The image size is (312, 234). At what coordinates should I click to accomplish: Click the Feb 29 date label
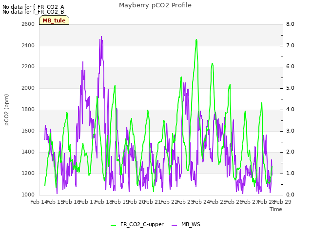tap(283, 202)
